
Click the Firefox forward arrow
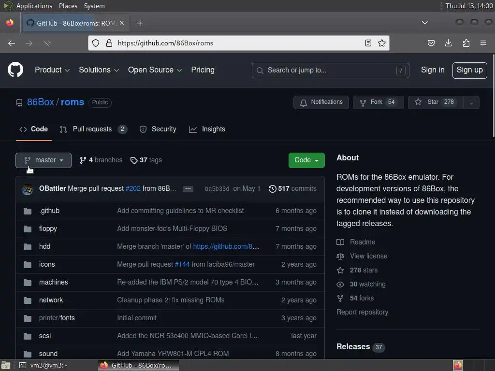tap(29, 43)
